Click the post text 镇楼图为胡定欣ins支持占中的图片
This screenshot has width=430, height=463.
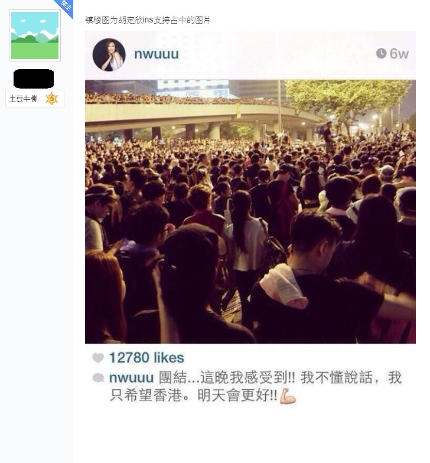[x=148, y=20]
